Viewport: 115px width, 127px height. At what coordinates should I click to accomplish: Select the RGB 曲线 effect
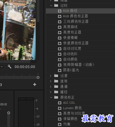coord(80,11)
